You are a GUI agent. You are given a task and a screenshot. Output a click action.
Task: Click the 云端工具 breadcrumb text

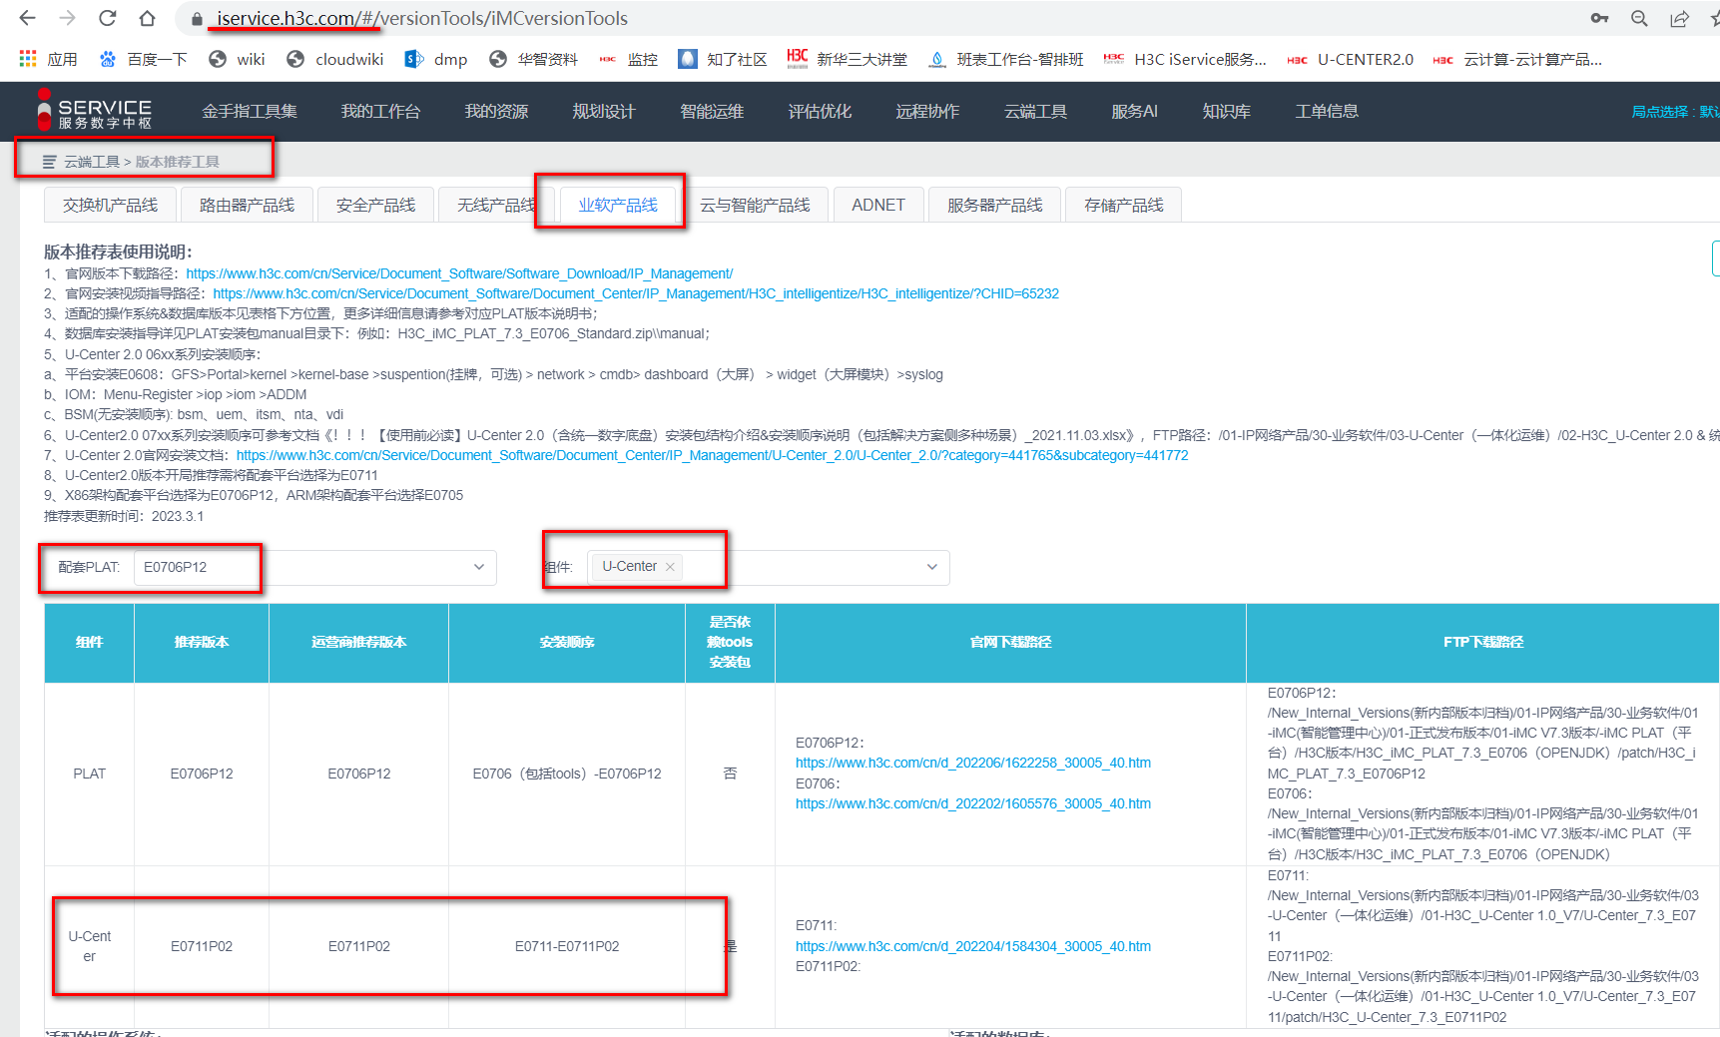coord(92,162)
